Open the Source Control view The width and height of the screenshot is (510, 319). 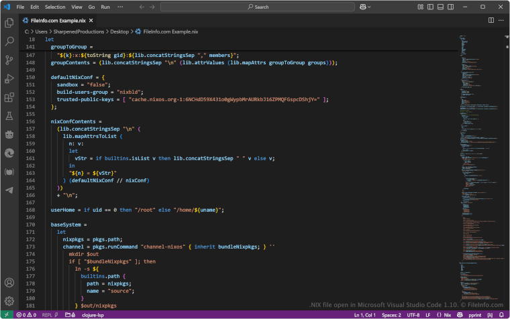9,60
